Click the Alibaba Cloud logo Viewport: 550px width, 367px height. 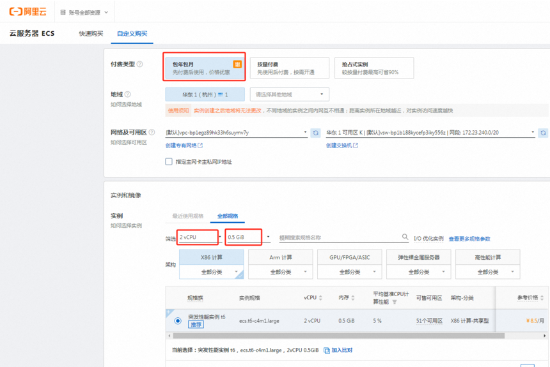tap(27, 11)
